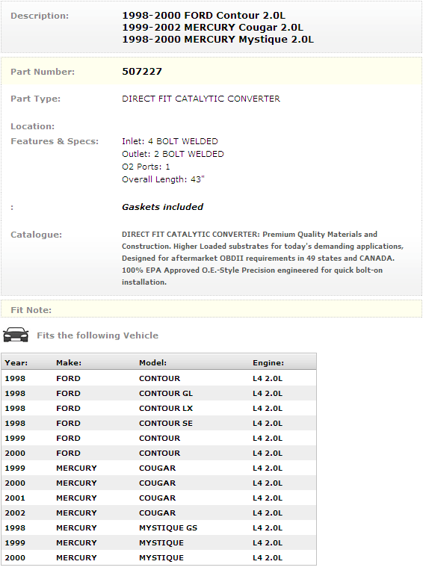The image size is (426, 588).
Task: Click Fits the following Vehicle heading
Action: (x=97, y=335)
